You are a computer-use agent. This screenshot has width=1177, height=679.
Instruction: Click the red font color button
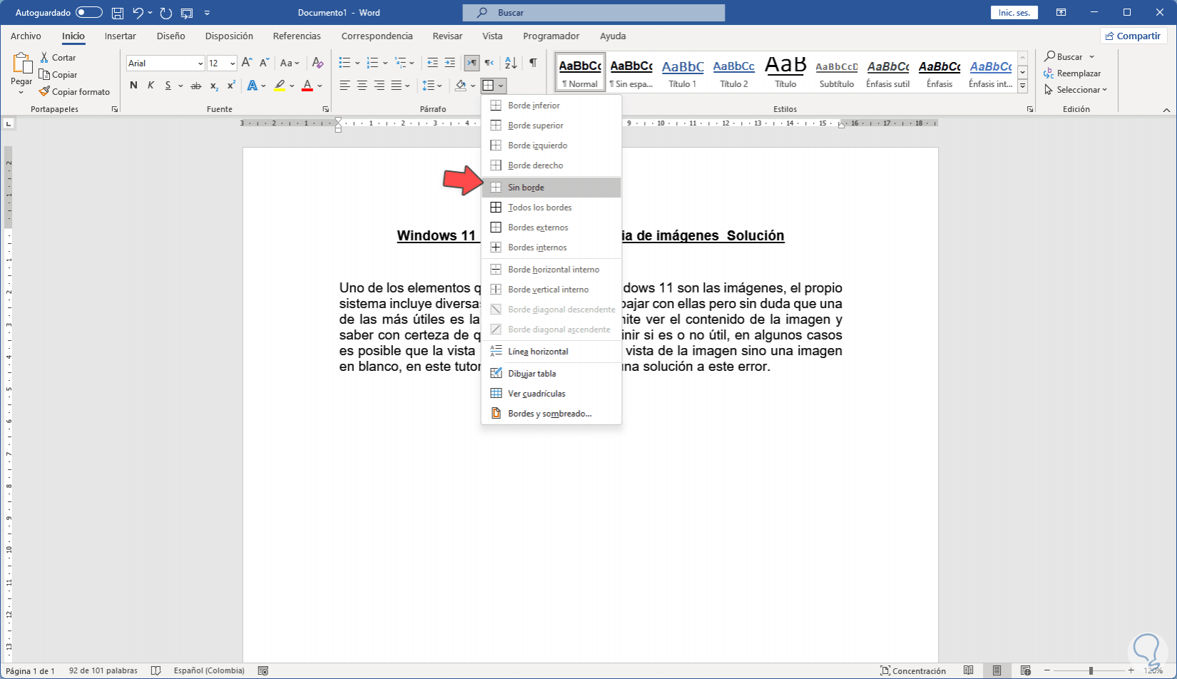307,86
